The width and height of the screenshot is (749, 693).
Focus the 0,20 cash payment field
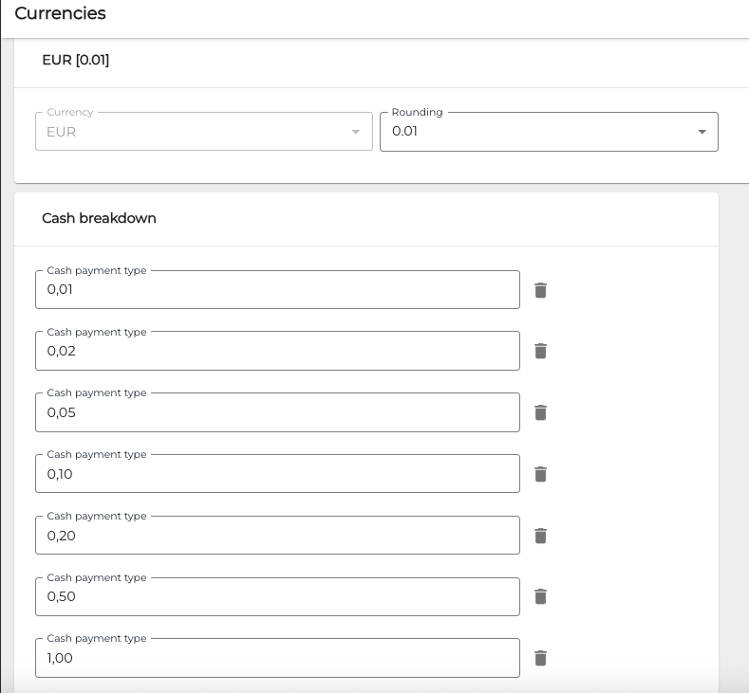pyautogui.click(x=277, y=536)
